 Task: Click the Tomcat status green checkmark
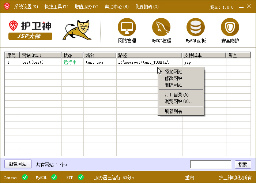click(x=25, y=177)
